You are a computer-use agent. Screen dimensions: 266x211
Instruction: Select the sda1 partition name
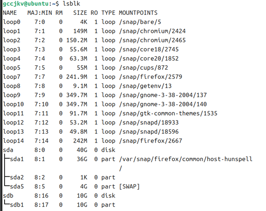17,159
